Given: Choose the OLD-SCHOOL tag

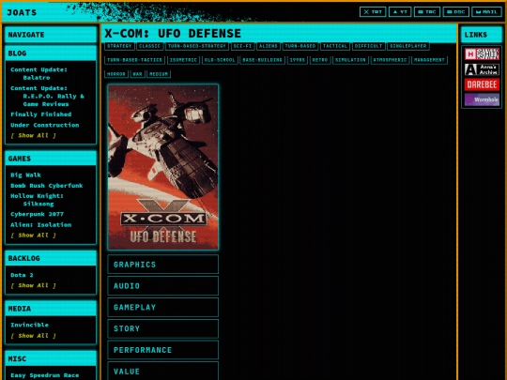Looking at the screenshot, I should [220, 60].
